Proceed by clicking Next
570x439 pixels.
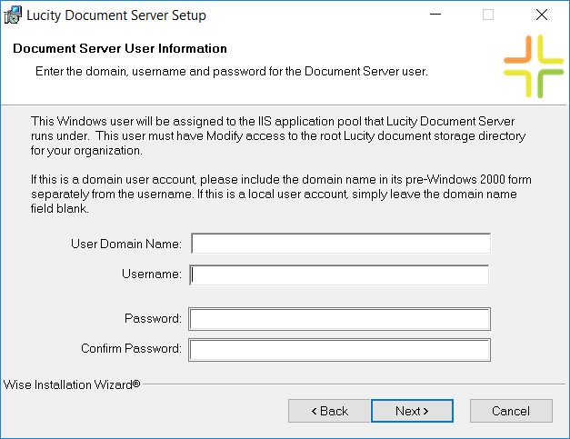tap(412, 411)
